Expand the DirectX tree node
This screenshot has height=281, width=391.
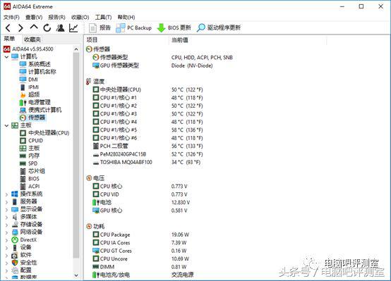(x=7, y=240)
